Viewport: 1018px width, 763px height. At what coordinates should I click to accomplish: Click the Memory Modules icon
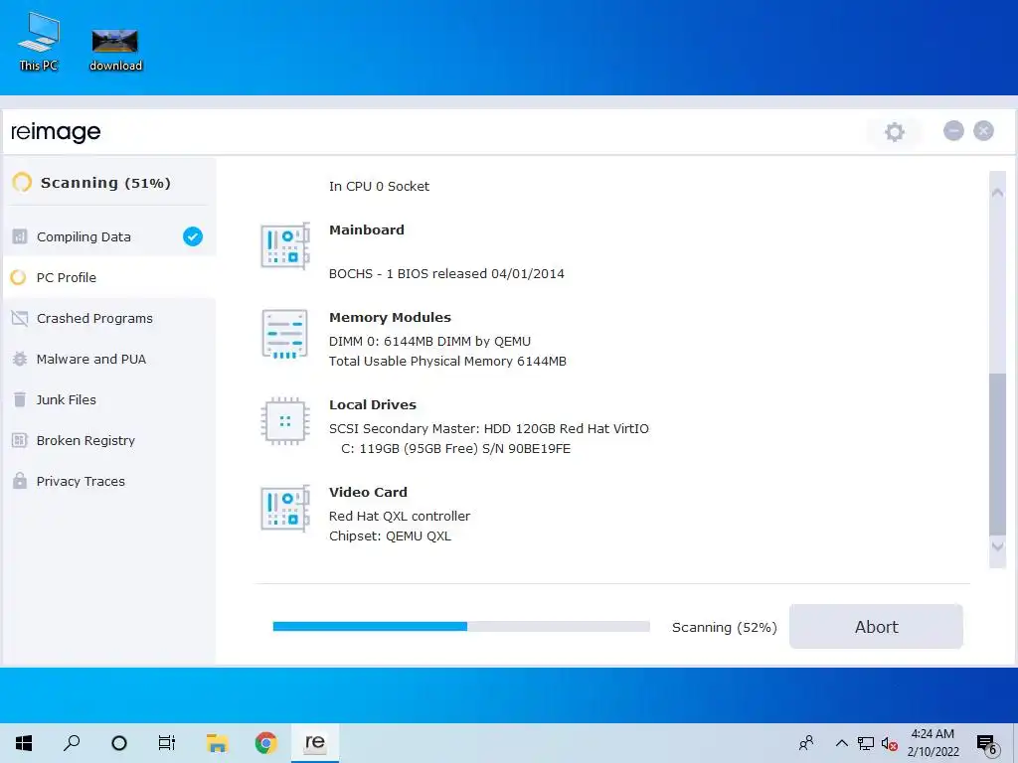284,334
